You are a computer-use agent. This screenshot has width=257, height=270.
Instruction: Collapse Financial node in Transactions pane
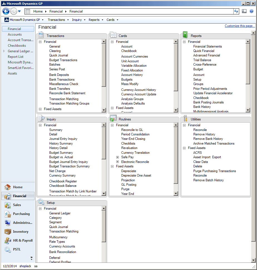click(x=40, y=42)
